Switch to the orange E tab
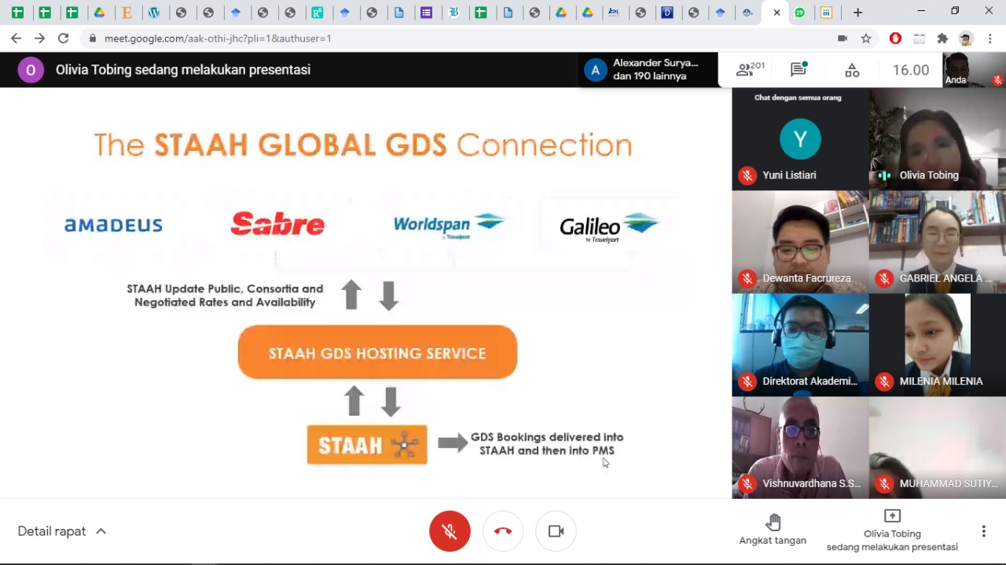The height and width of the screenshot is (565, 1006). 127,13
